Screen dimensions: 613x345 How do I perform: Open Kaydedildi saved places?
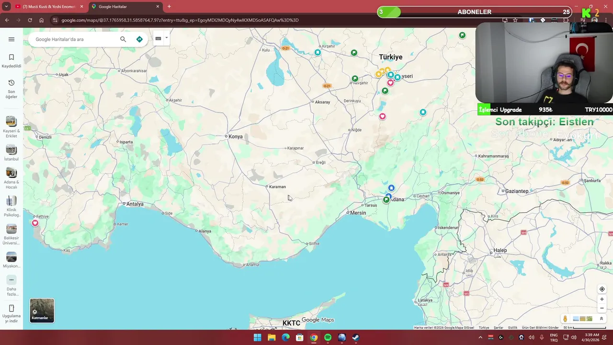(x=11, y=61)
